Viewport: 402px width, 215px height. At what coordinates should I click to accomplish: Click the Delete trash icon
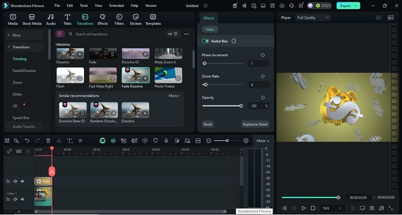point(48,141)
